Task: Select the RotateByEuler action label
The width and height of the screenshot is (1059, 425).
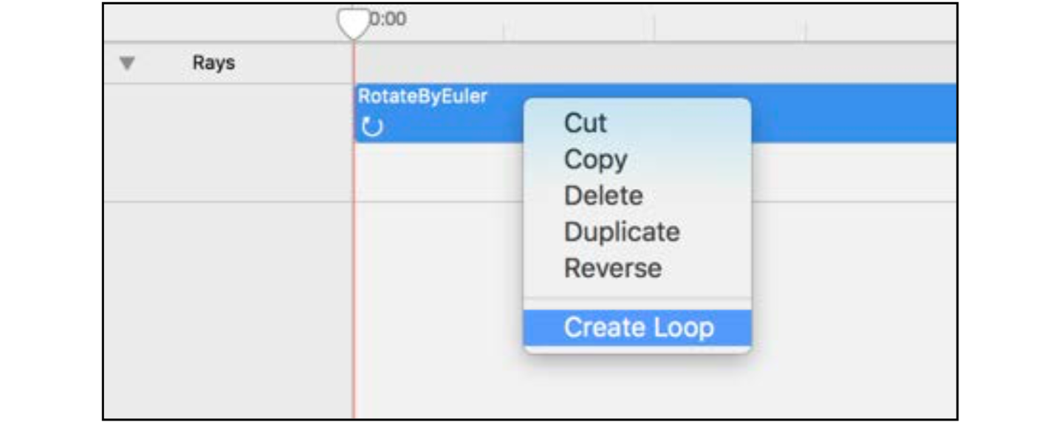Action: tap(422, 97)
